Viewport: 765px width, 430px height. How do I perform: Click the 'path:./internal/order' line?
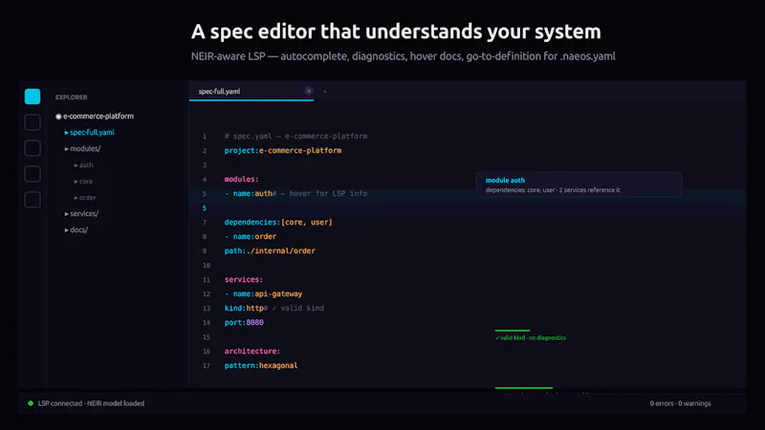270,250
